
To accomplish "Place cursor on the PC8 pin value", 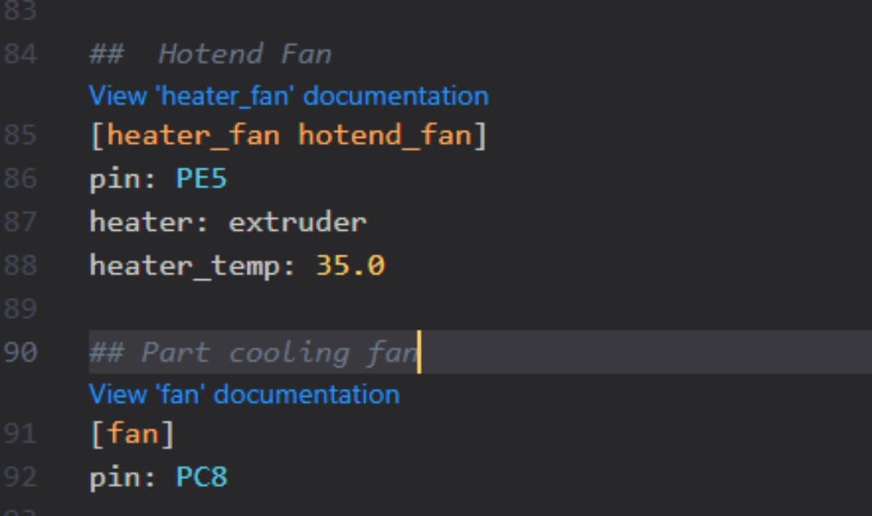I will [x=201, y=477].
